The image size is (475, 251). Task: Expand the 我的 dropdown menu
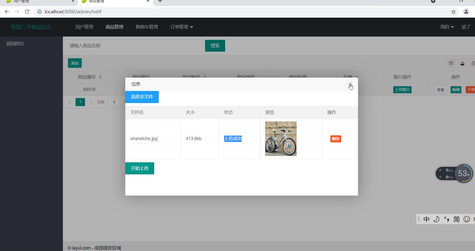pos(447,27)
